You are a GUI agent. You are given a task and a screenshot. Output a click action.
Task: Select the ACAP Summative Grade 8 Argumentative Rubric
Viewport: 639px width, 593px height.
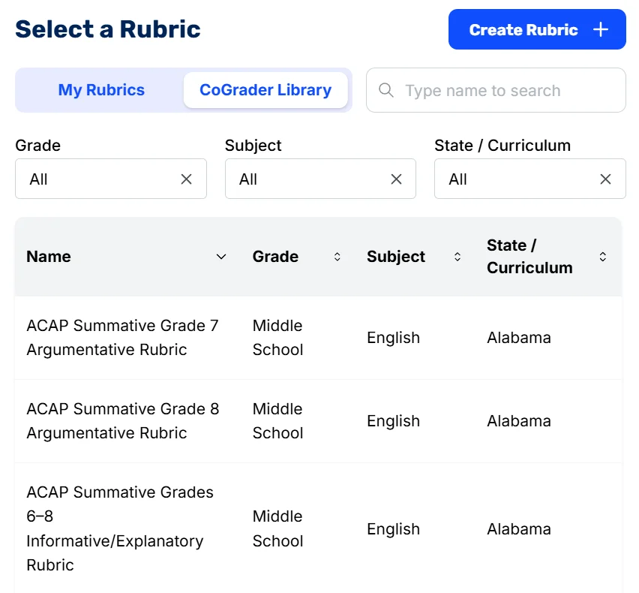122,420
